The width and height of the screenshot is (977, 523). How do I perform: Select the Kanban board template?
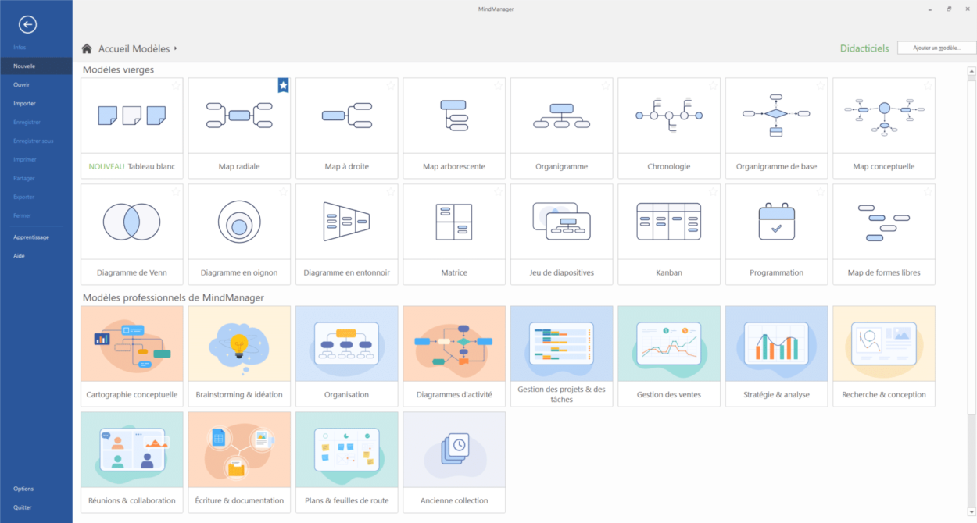pyautogui.click(x=669, y=222)
